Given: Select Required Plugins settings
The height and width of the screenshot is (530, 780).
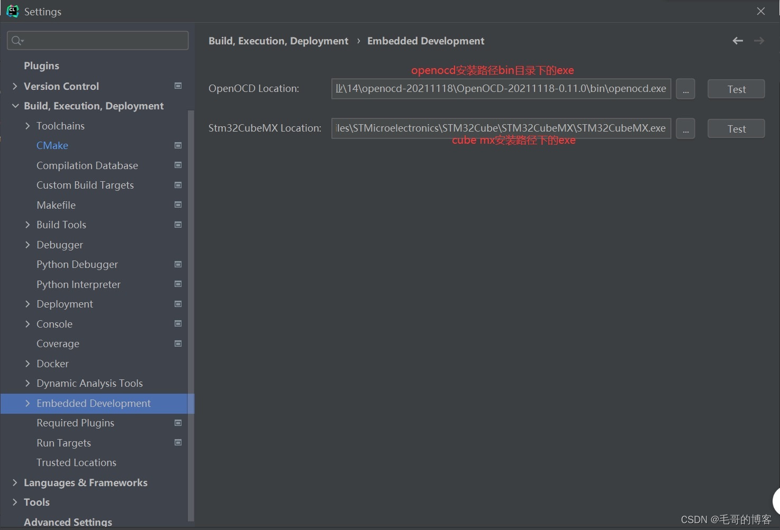Looking at the screenshot, I should tap(75, 423).
